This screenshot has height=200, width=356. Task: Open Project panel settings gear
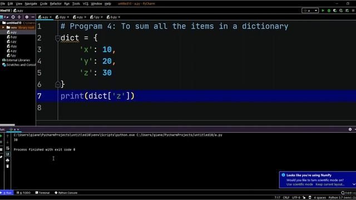[27, 17]
